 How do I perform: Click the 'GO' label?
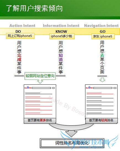click(103, 31)
